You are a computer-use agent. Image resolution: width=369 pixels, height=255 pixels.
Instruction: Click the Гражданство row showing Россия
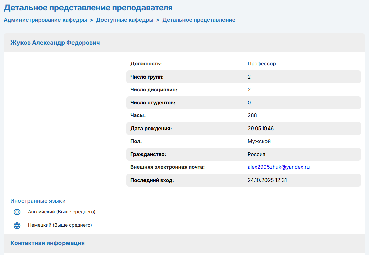coord(244,154)
